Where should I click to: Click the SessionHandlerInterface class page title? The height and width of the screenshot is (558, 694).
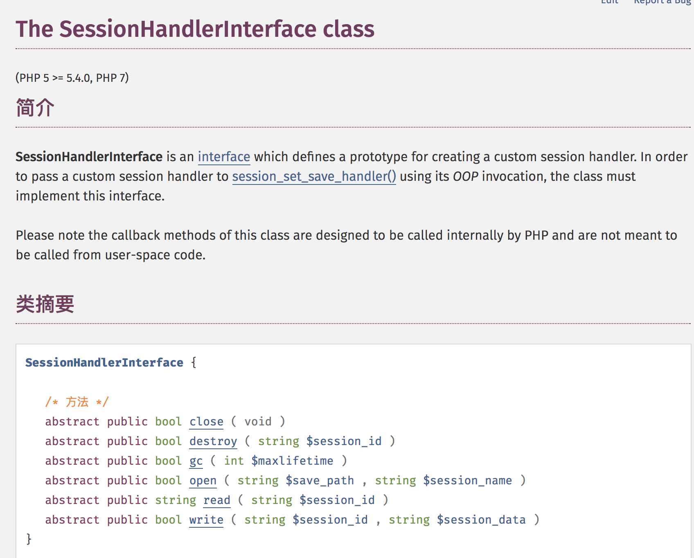pyautogui.click(x=195, y=29)
